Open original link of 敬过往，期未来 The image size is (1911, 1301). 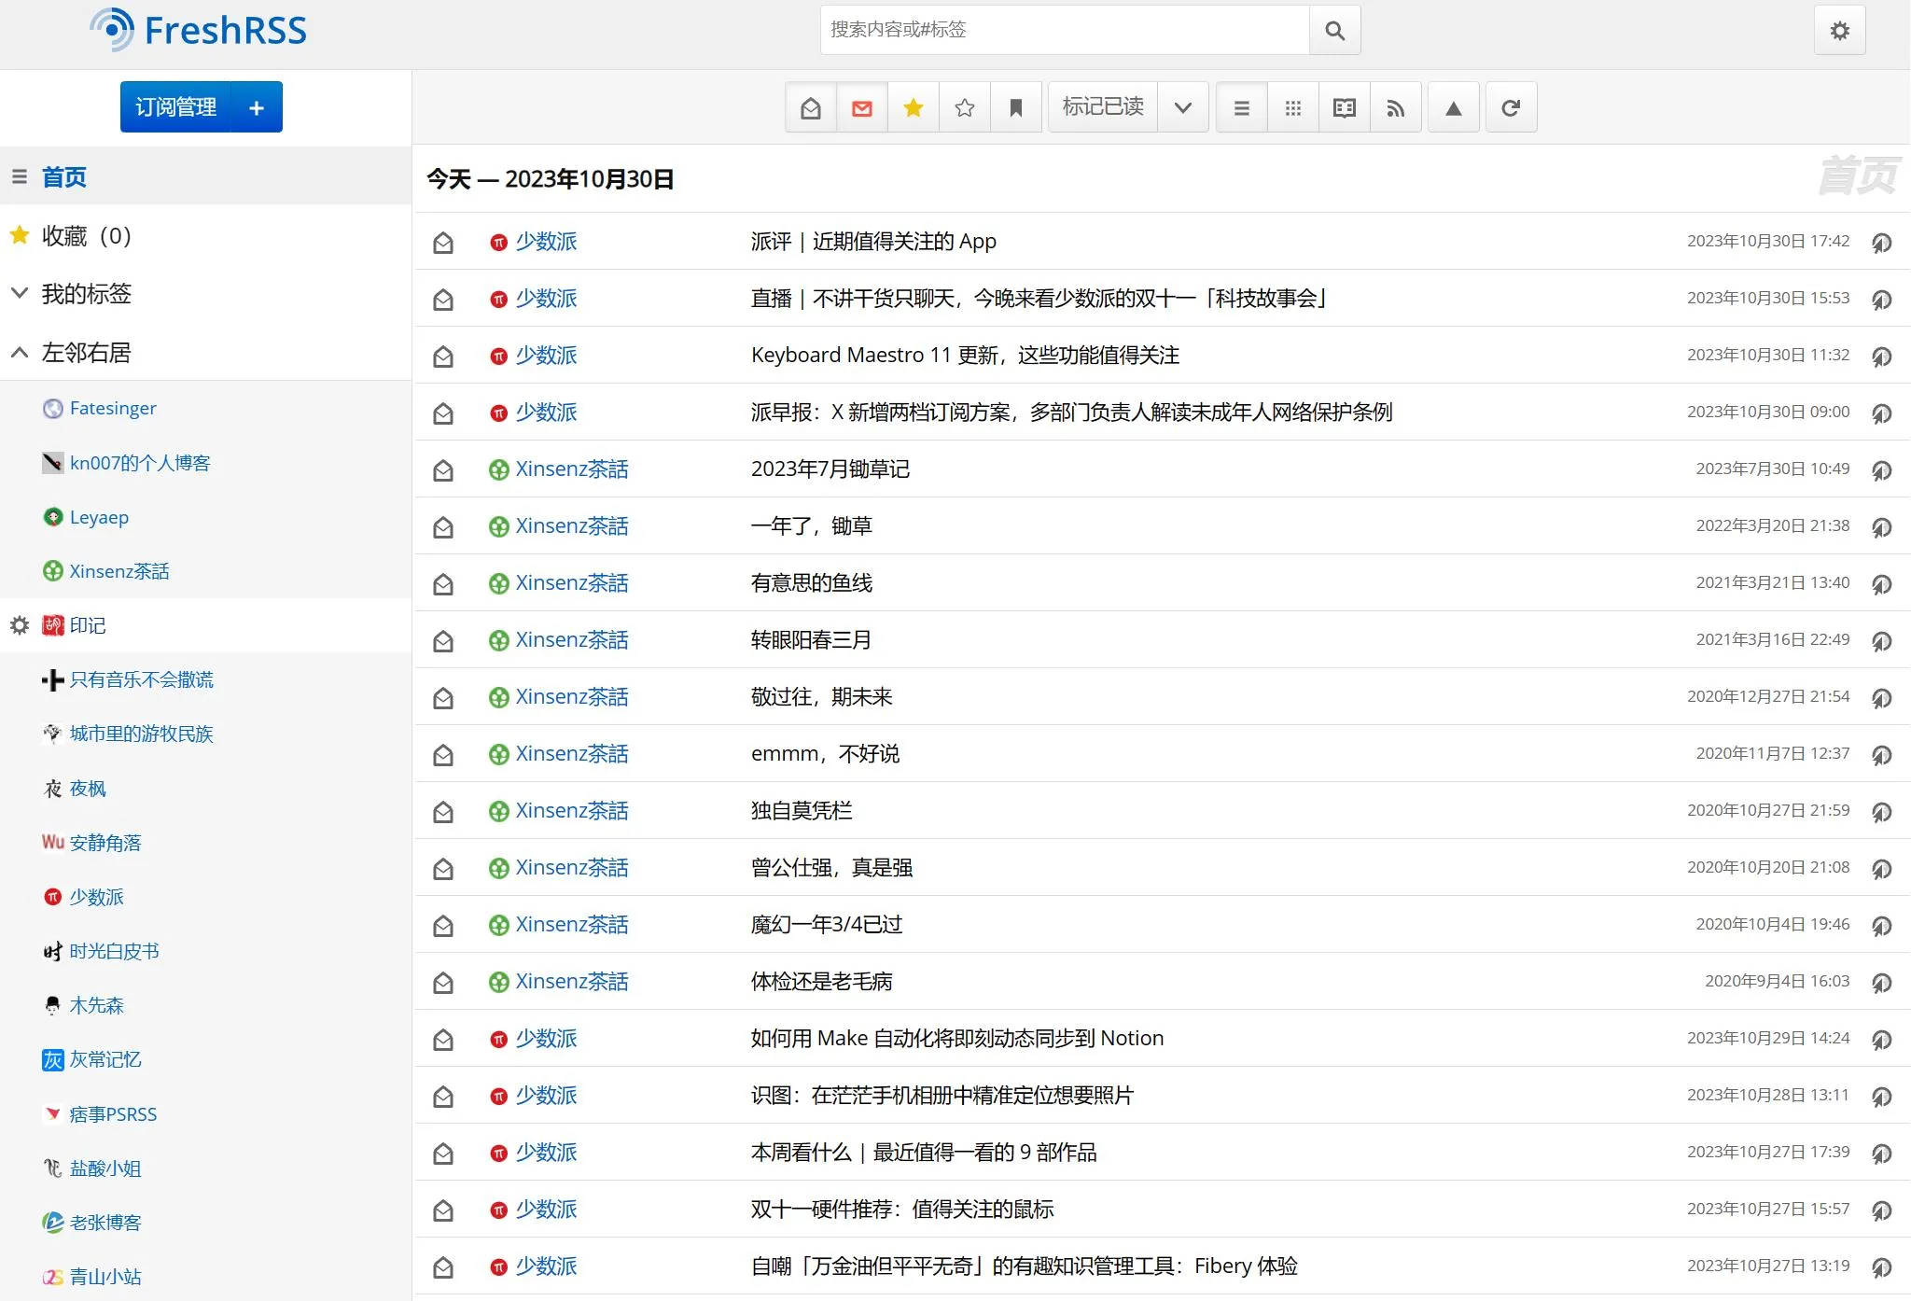[1882, 698]
